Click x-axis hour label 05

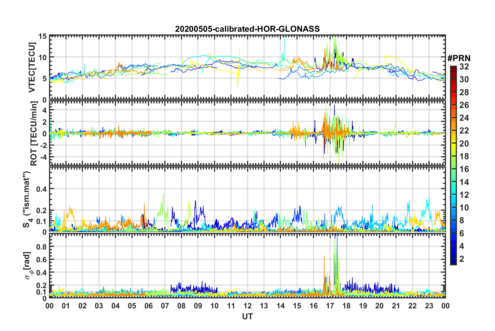click(132, 306)
